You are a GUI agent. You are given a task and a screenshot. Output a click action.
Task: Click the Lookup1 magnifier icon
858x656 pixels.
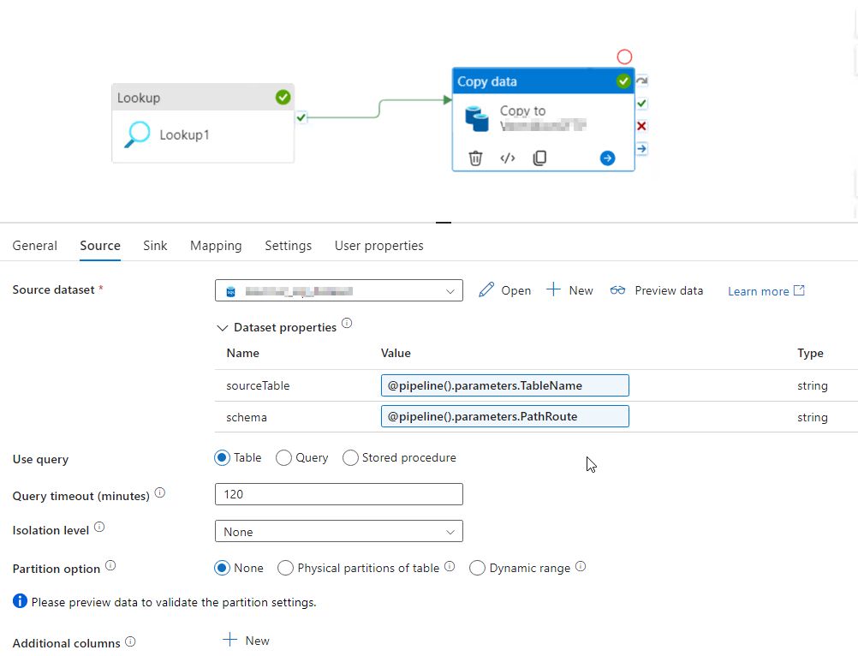[x=137, y=134]
